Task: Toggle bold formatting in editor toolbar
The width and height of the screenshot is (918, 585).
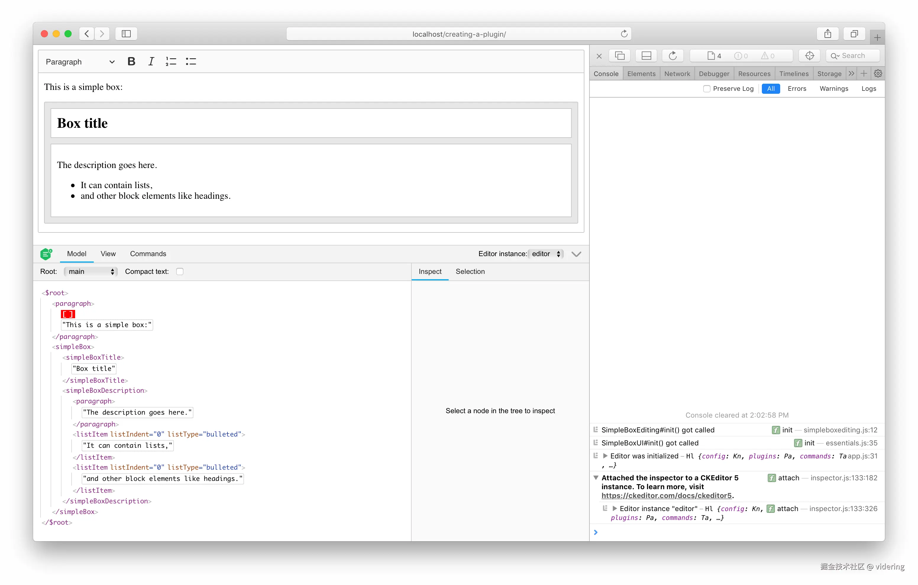Action: 131,62
